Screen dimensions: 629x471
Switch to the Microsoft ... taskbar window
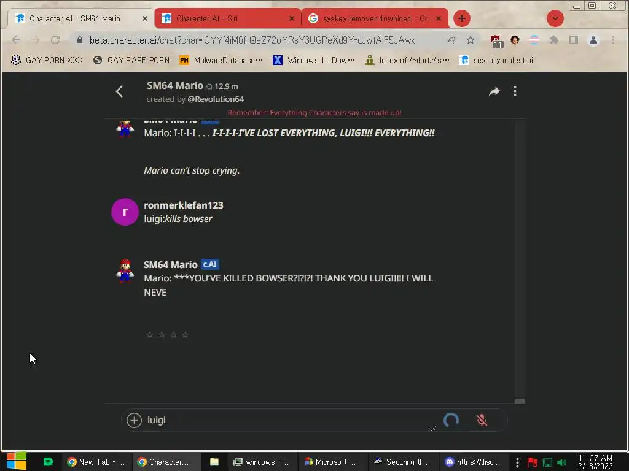(x=331, y=462)
